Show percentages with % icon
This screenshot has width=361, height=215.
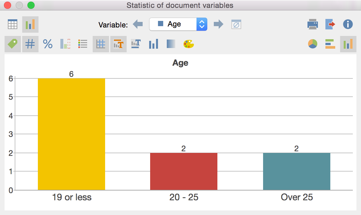48,44
